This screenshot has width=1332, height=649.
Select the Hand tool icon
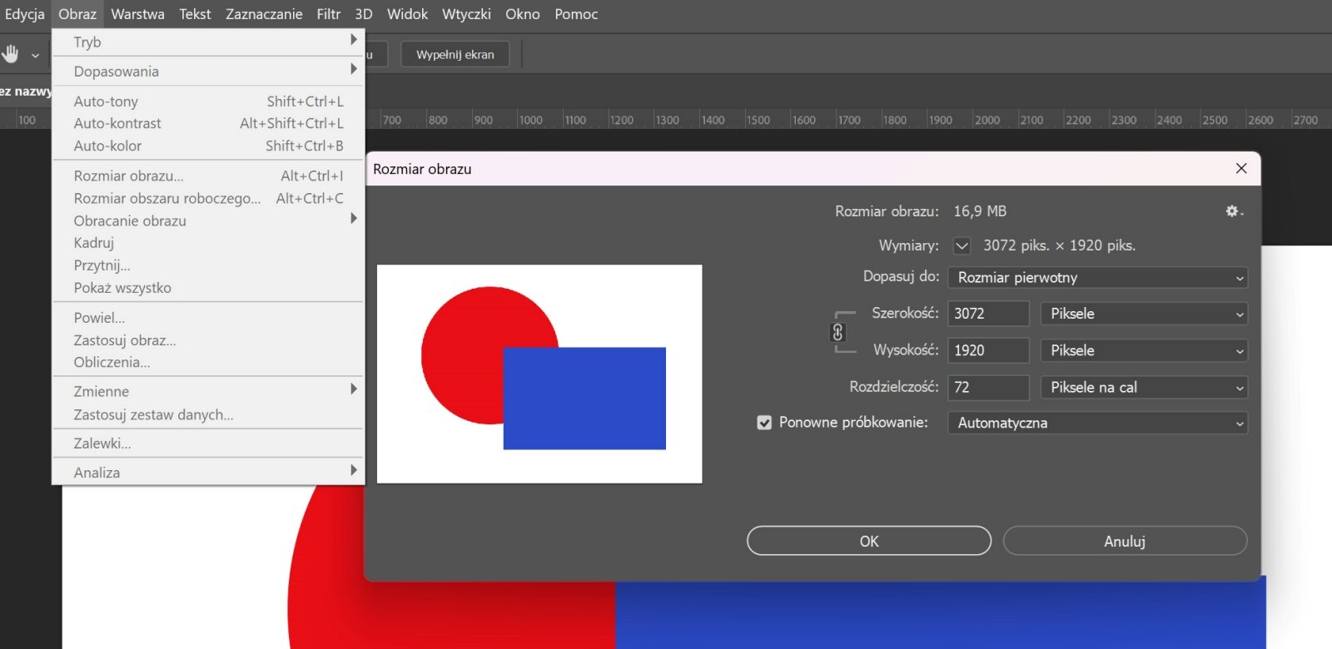(x=10, y=55)
